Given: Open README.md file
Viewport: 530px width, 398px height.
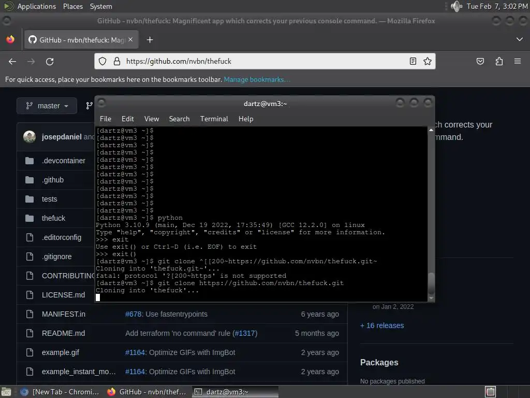Looking at the screenshot, I should (63, 333).
